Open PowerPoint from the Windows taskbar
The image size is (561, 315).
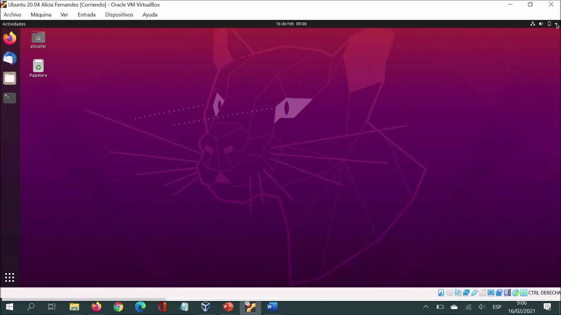click(228, 307)
